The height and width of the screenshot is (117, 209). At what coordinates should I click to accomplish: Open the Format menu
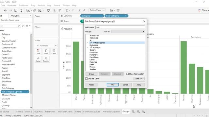tap(57, 6)
